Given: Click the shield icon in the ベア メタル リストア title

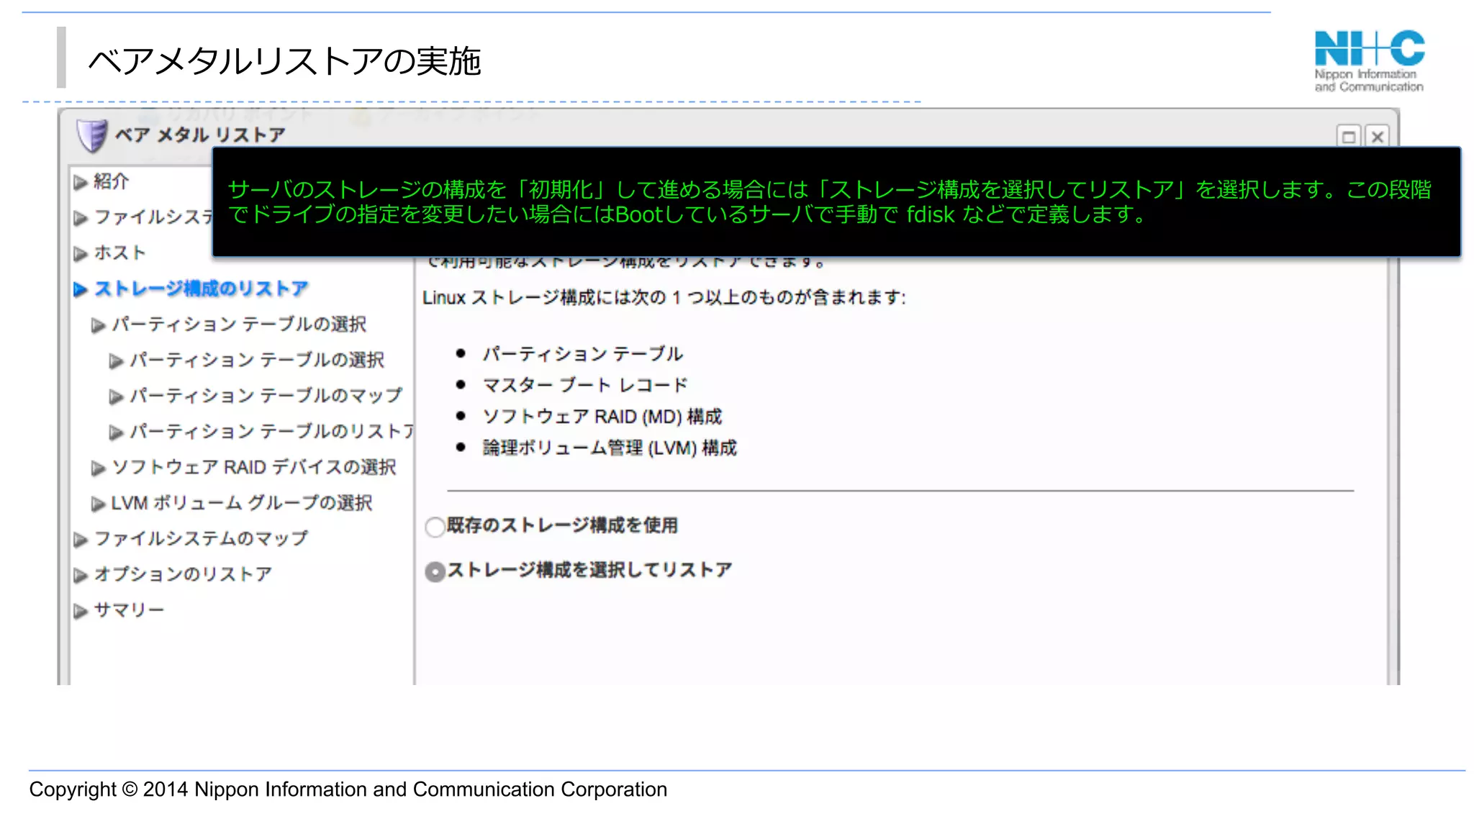Looking at the screenshot, I should click(x=92, y=135).
